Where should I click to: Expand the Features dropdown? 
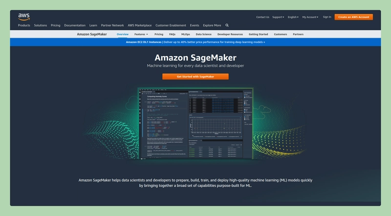tap(141, 34)
